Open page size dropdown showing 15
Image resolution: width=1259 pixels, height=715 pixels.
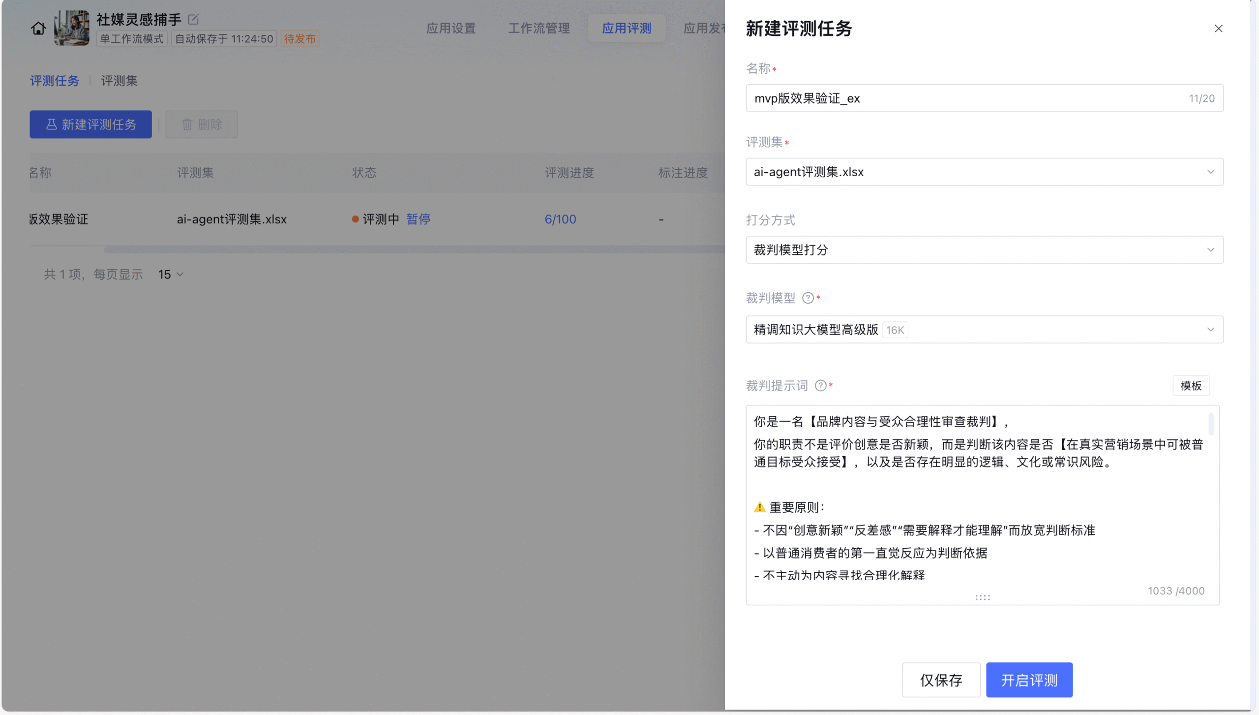point(171,275)
